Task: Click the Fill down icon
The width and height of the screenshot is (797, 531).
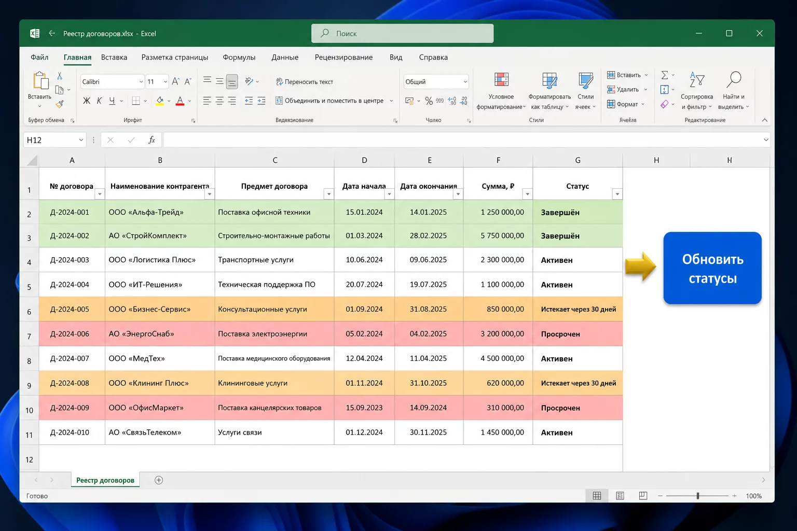Action: pos(665,90)
